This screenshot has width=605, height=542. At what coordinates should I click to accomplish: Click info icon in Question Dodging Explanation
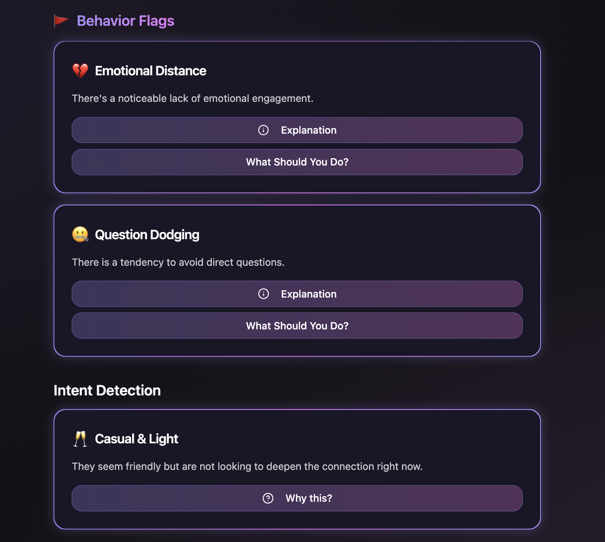pyautogui.click(x=263, y=294)
